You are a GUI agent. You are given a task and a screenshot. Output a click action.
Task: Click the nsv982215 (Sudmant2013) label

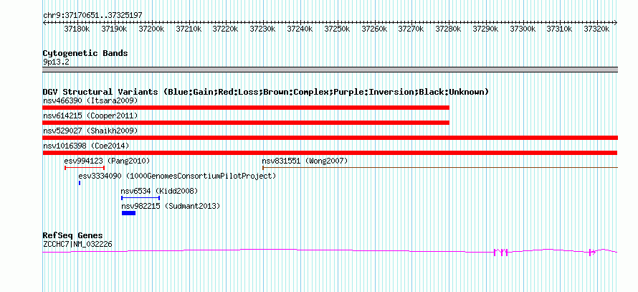point(171,207)
